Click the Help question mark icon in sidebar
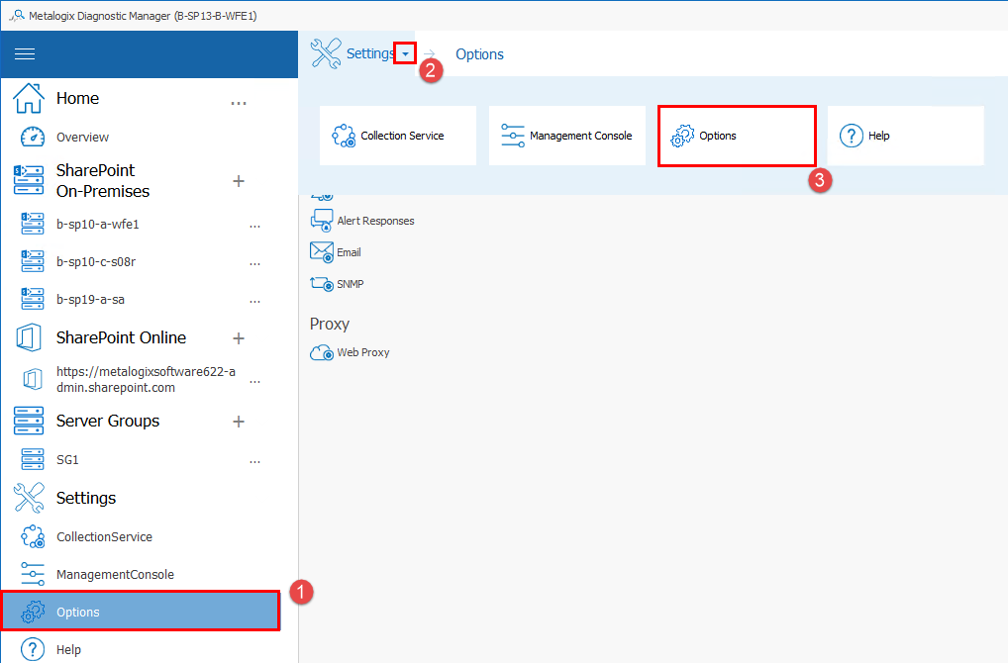 (33, 649)
